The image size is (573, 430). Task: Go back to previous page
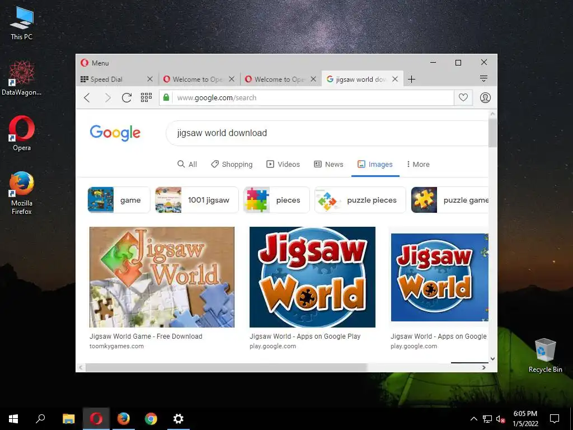pyautogui.click(x=87, y=97)
